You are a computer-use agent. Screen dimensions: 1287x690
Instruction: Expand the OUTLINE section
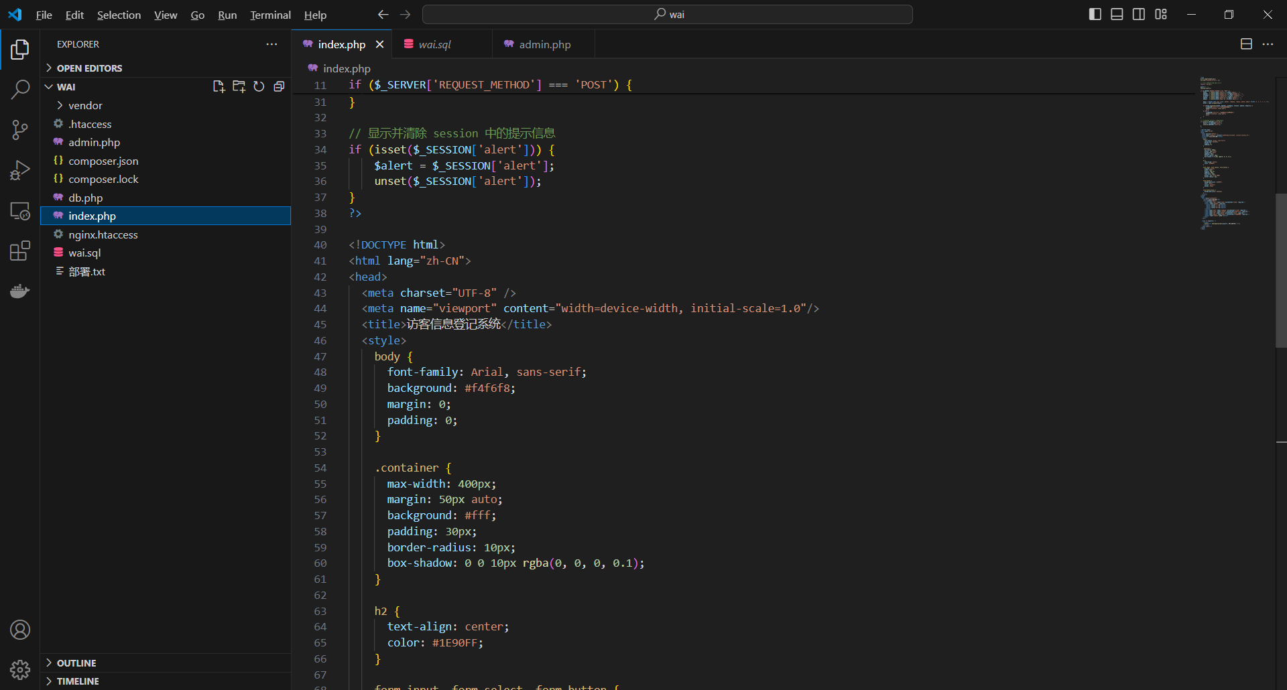[166, 663]
